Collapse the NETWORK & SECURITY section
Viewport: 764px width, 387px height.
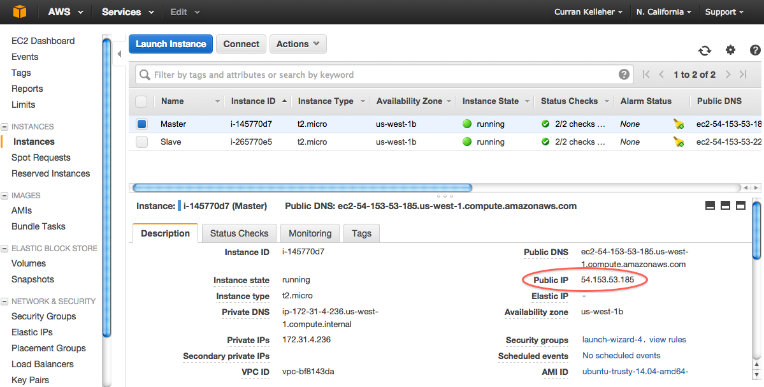coord(4,302)
